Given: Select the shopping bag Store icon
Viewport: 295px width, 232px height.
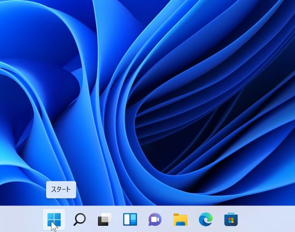Looking at the screenshot, I should pos(231,219).
